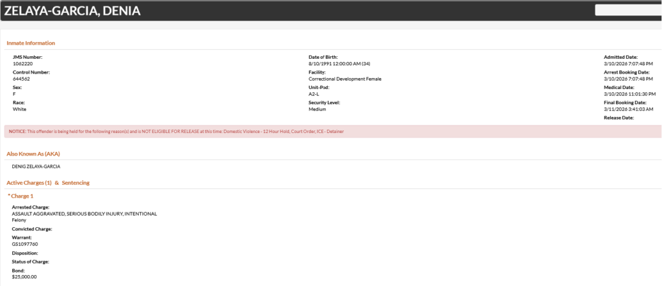
Task: Click the bond amount $25,000.00
Action: pyautogui.click(x=25, y=276)
